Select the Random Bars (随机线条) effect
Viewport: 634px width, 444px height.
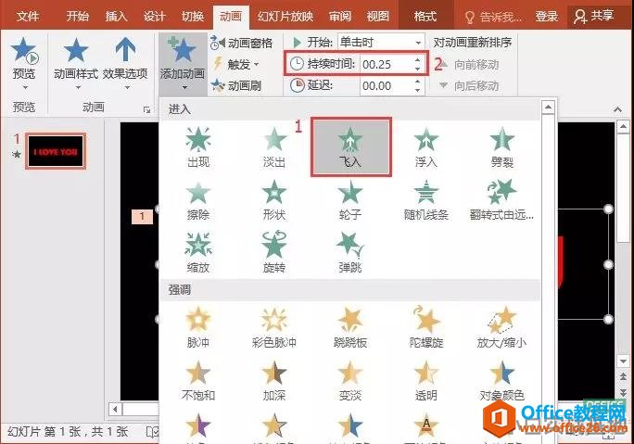[x=426, y=200]
